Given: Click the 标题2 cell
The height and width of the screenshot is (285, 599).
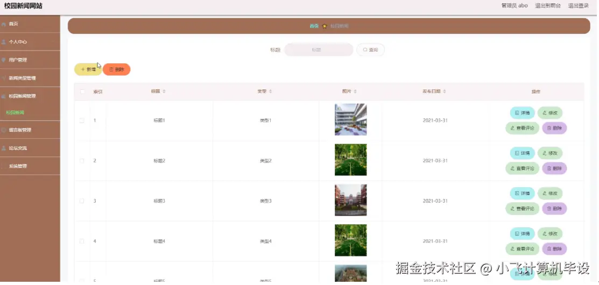Looking at the screenshot, I should (x=159, y=161).
